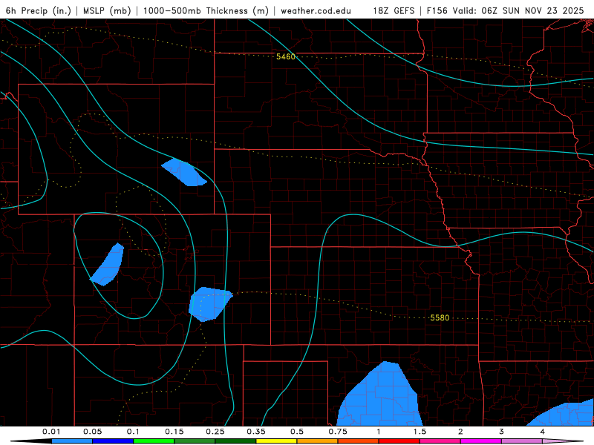Select the pink 1.5–2 legend swatch

440,441
